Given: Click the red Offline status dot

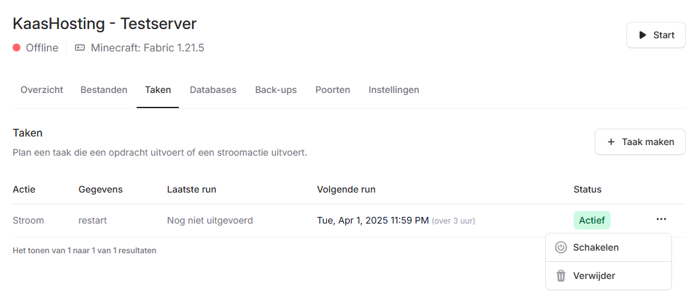Looking at the screenshot, I should click(x=17, y=47).
